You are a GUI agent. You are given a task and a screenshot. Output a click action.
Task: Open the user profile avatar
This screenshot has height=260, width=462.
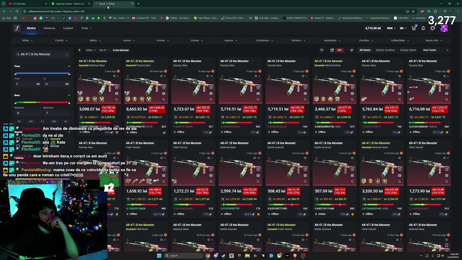pos(444,28)
